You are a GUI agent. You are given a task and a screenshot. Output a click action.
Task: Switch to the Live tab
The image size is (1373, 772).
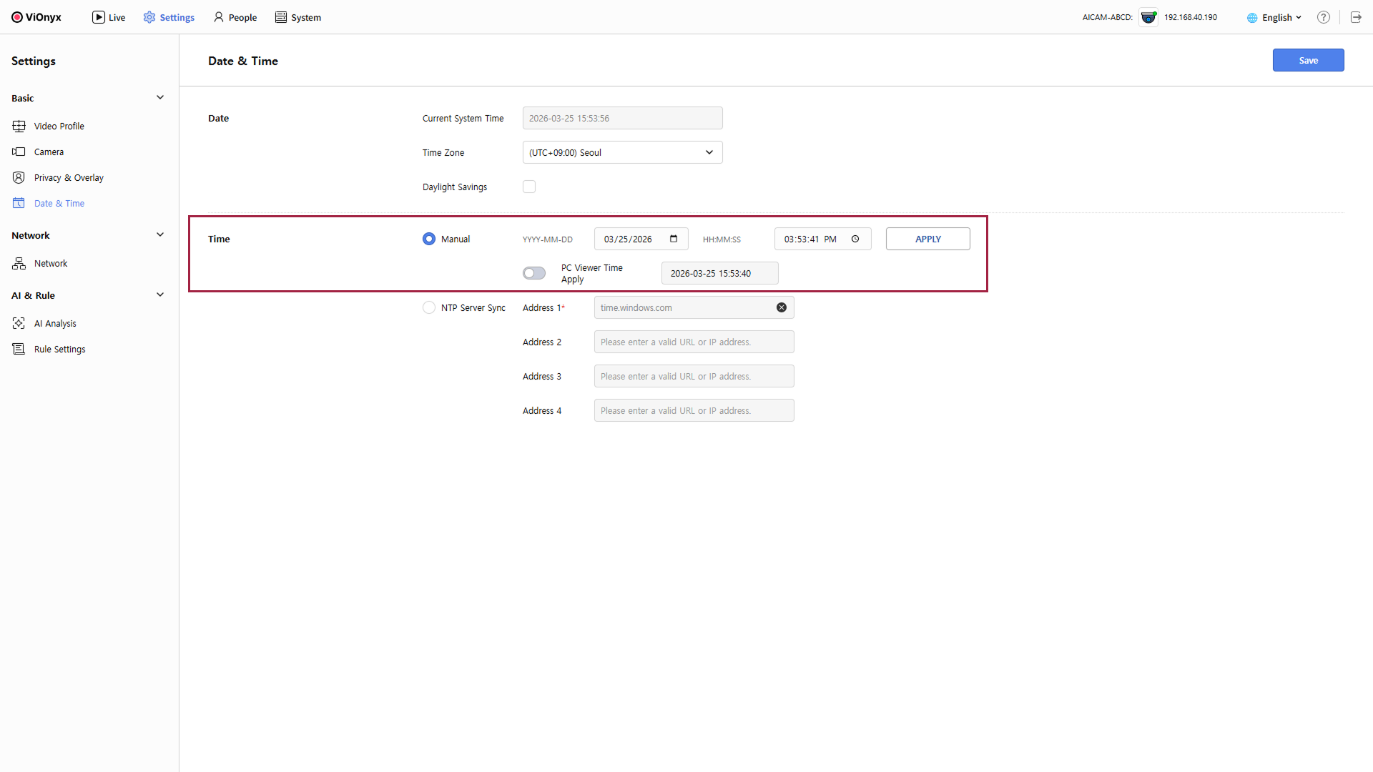click(x=109, y=17)
